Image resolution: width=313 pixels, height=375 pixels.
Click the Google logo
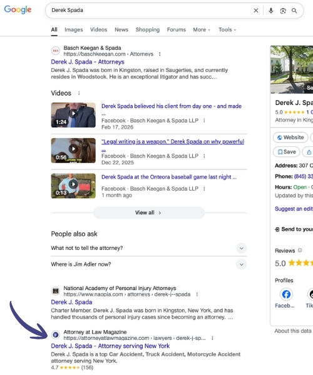pos(18,9)
